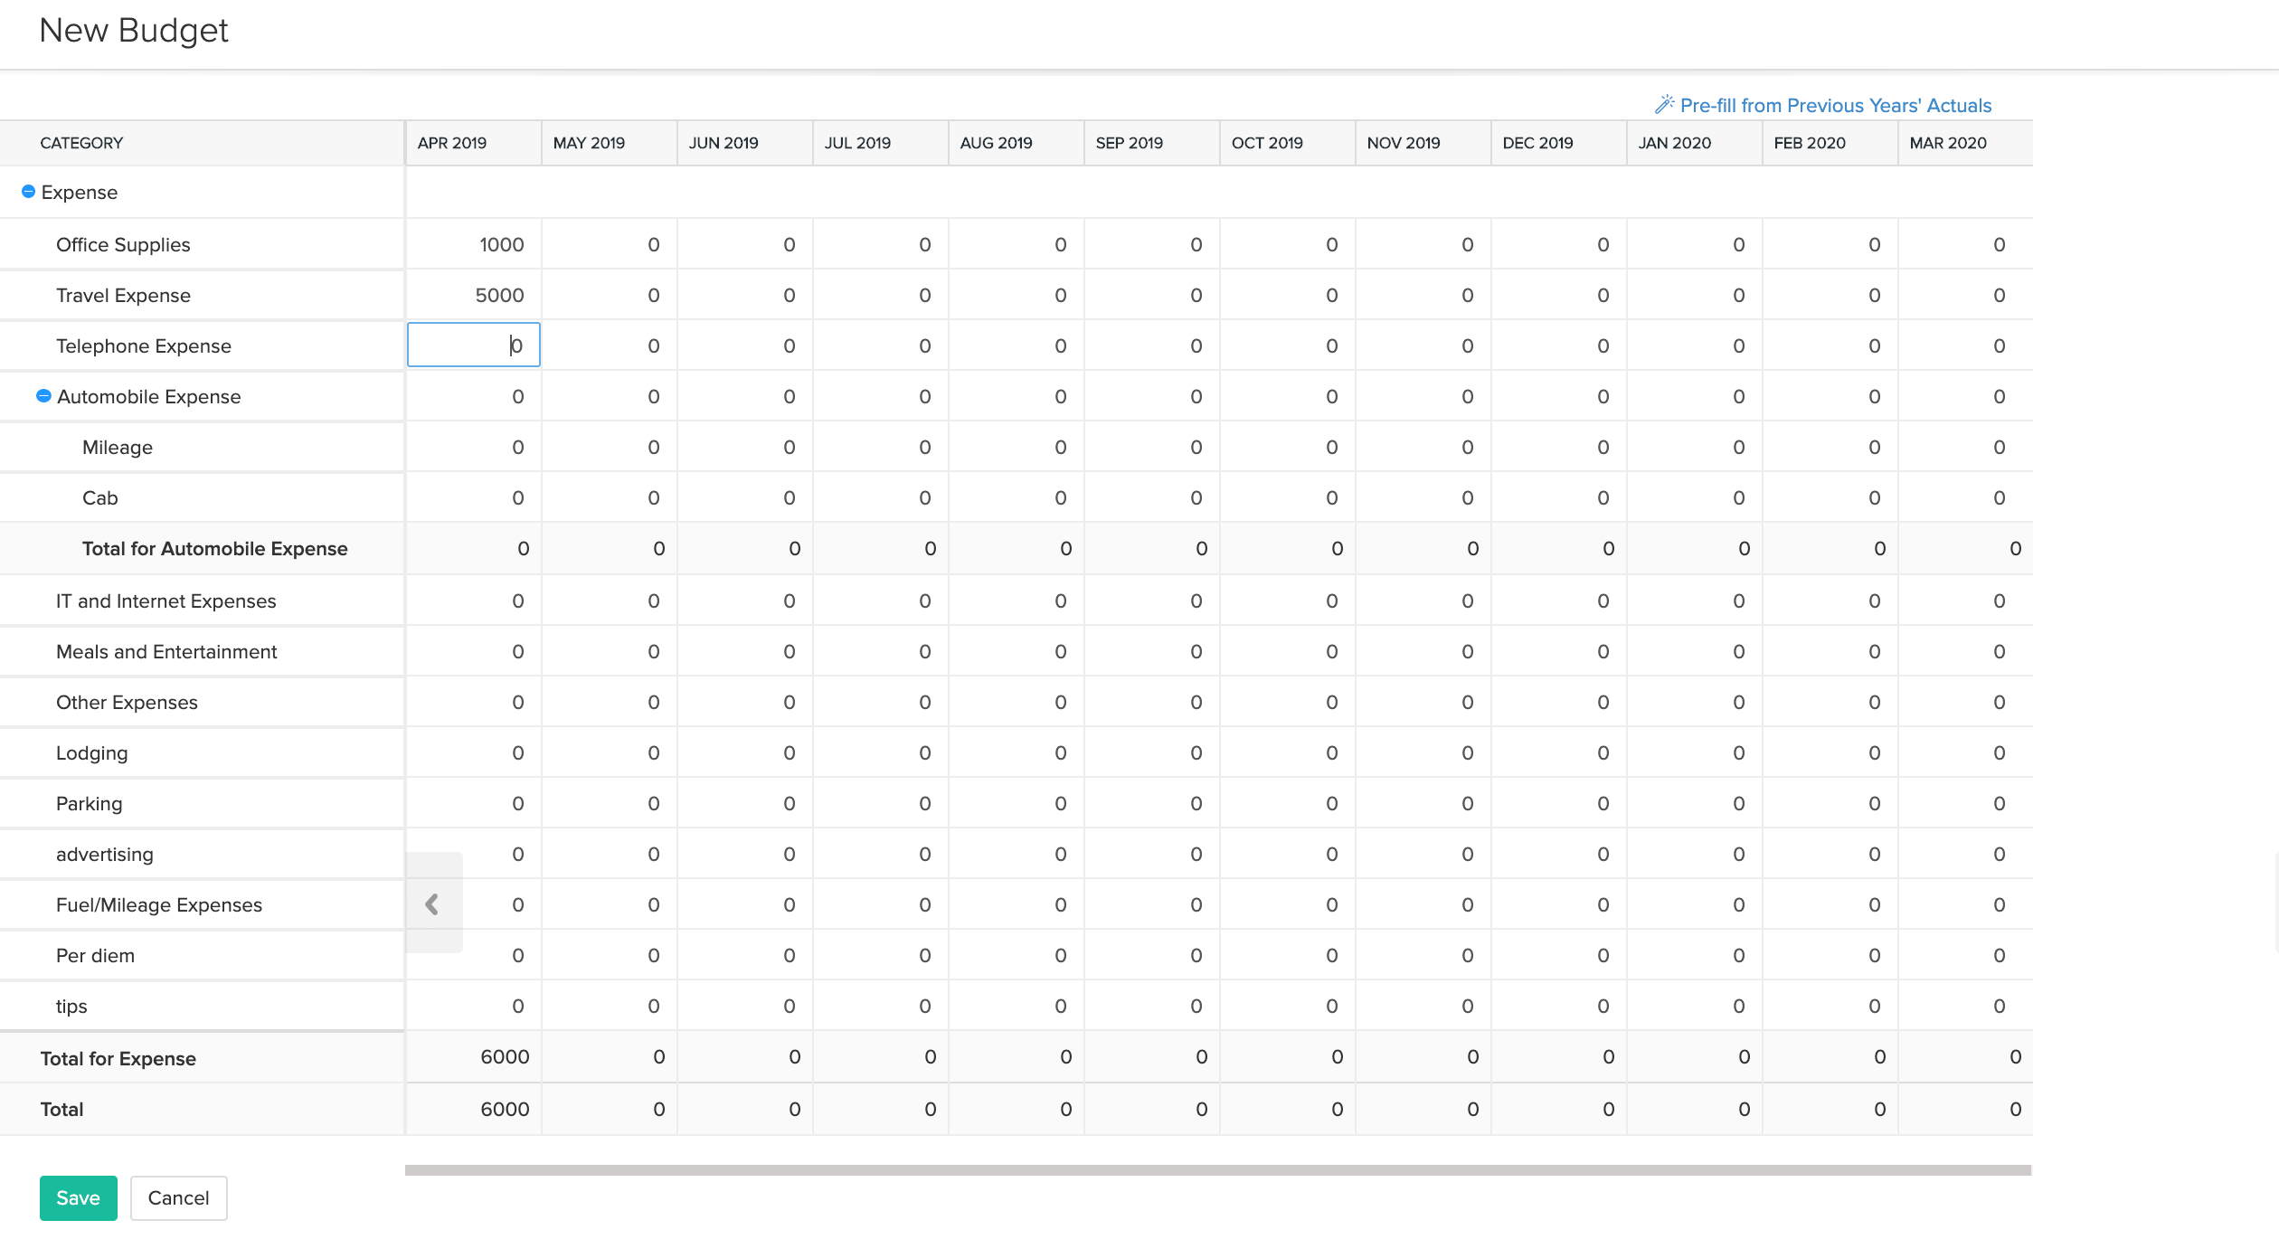Edit Lodging amount for December 2019
The width and height of the screenshot is (2279, 1239).
pyautogui.click(x=1559, y=753)
